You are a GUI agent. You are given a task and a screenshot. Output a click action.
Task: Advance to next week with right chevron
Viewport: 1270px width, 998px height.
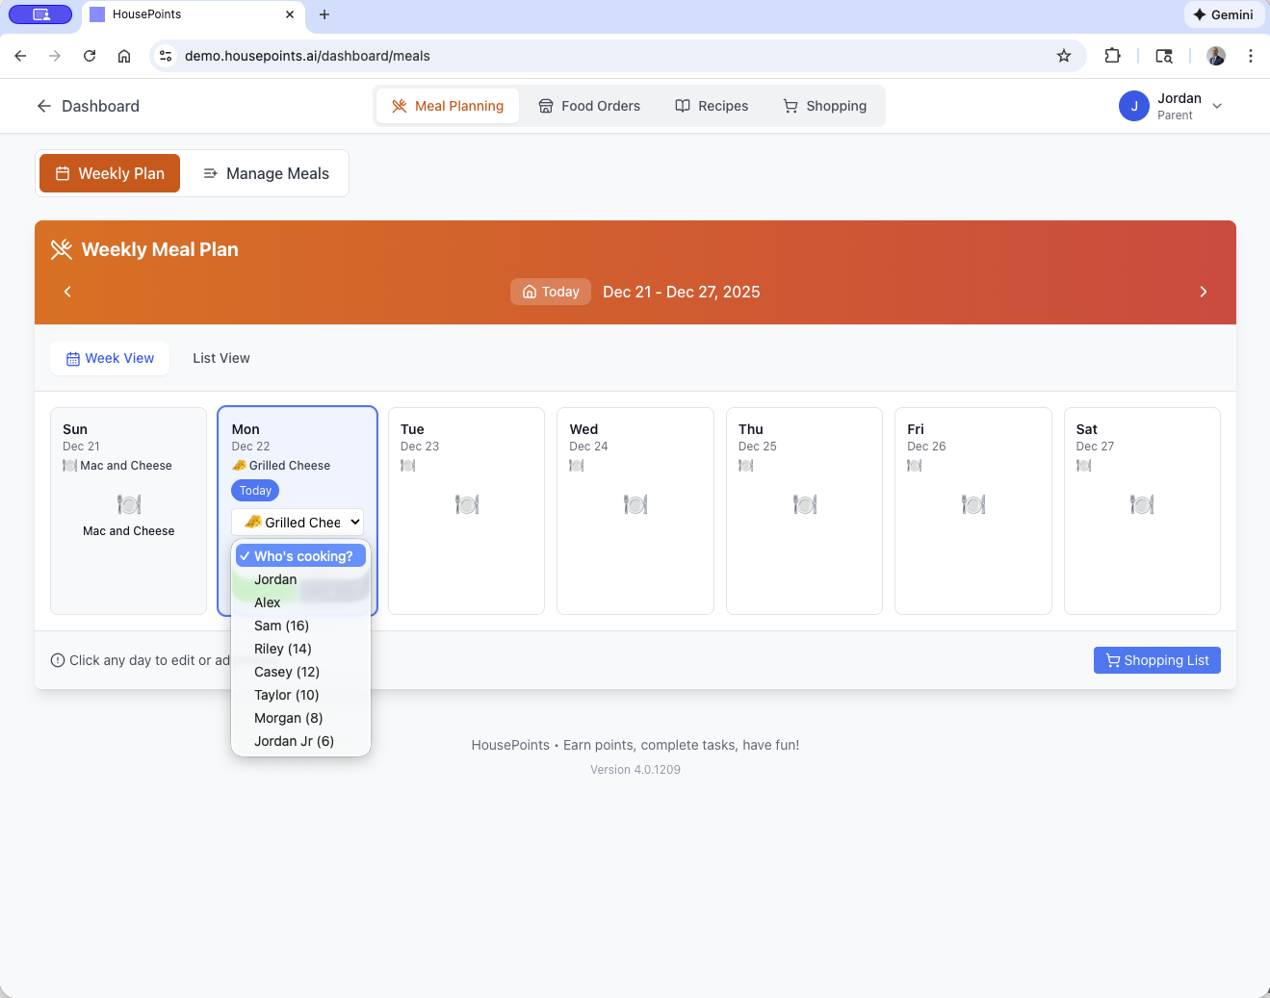point(1204,292)
